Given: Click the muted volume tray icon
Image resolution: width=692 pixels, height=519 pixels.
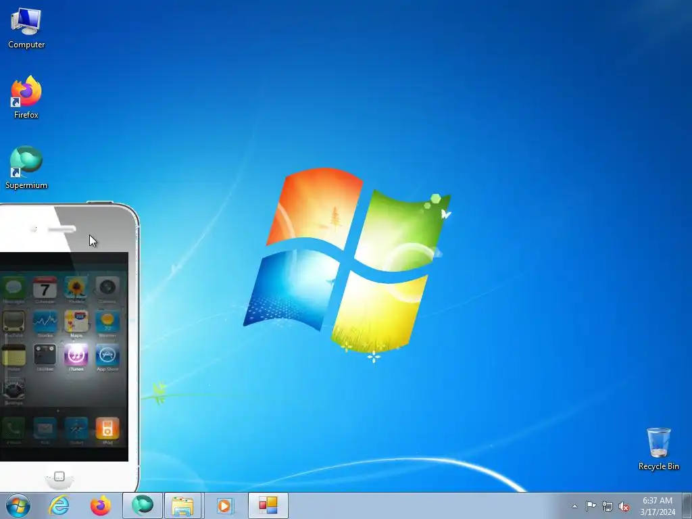Looking at the screenshot, I should pos(624,507).
